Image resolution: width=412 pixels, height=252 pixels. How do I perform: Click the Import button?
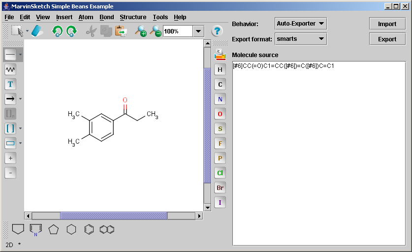click(387, 24)
